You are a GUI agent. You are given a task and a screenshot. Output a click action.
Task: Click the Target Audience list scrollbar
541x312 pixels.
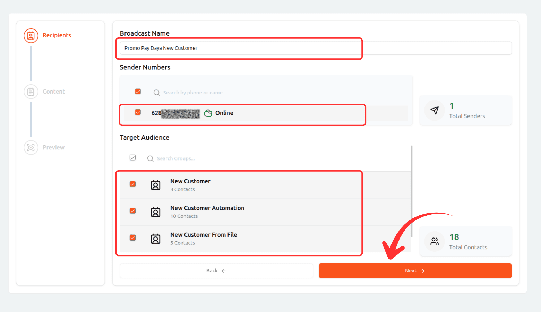(412, 191)
